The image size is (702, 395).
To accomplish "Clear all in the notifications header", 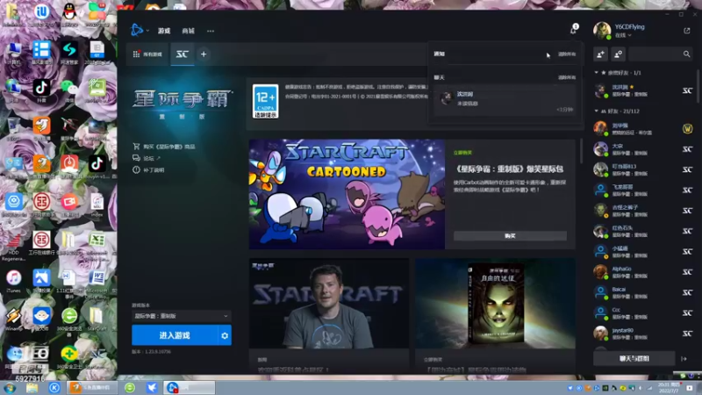I will (567, 54).
